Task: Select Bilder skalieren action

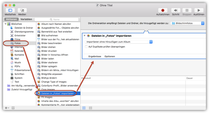Action: click(x=49, y=63)
